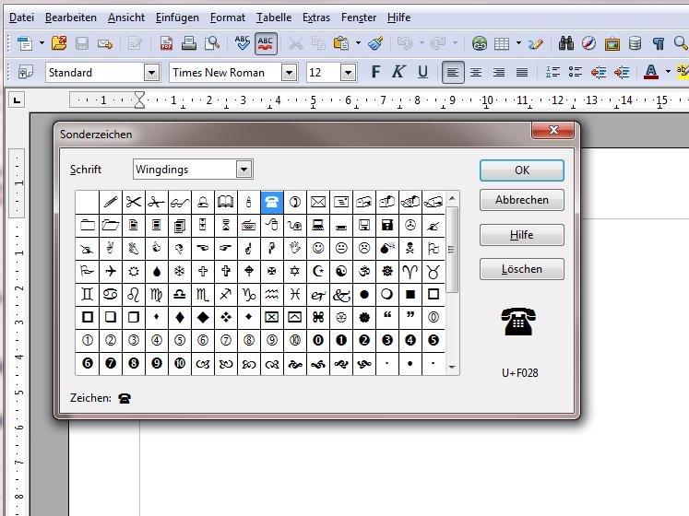The width and height of the screenshot is (689, 516).
Task: Open the Tabelle menu
Action: coord(274,18)
